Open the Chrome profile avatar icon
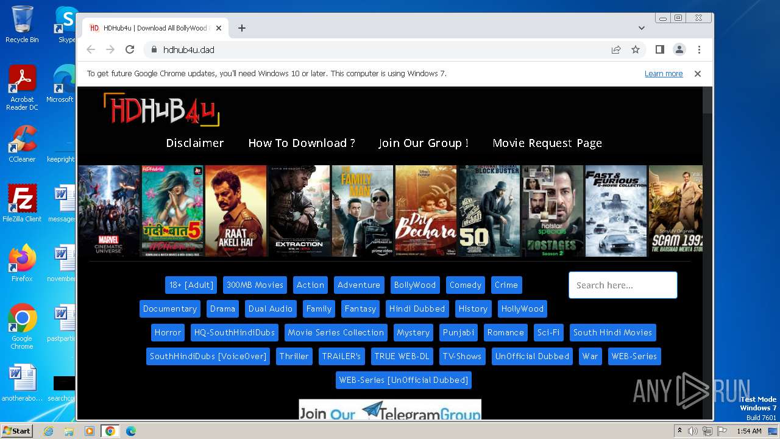The width and height of the screenshot is (780, 439). point(679,49)
